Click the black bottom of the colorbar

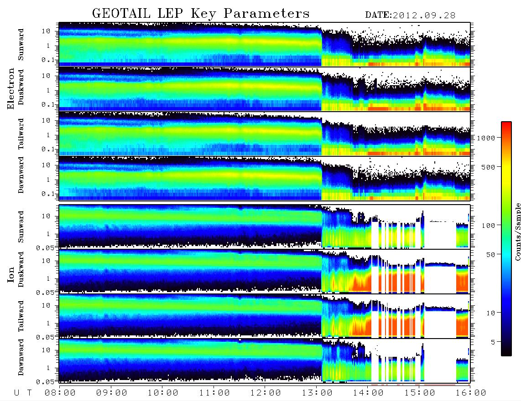(506, 352)
